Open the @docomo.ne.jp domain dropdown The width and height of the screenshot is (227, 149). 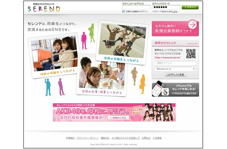pyautogui.click(x=175, y=69)
